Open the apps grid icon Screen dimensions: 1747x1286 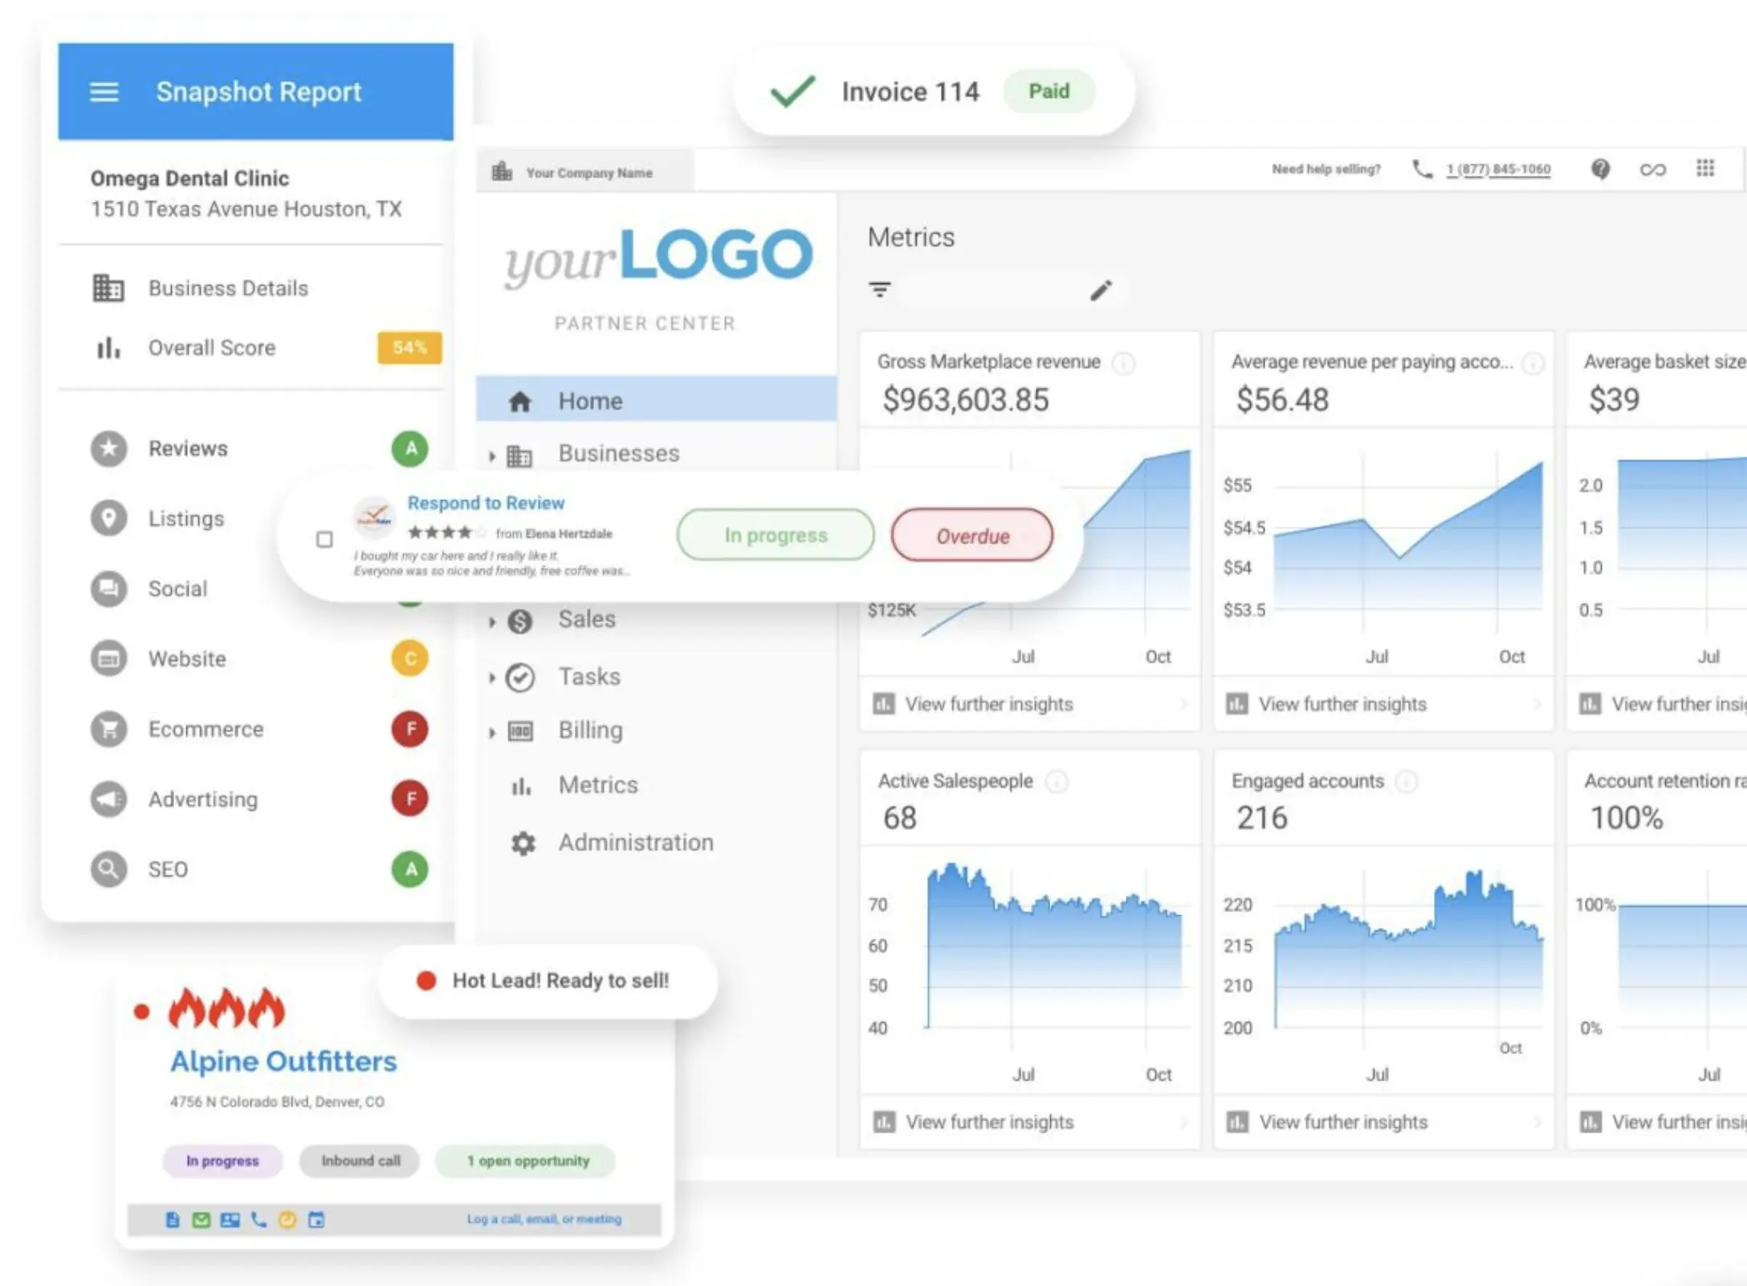(x=1705, y=169)
